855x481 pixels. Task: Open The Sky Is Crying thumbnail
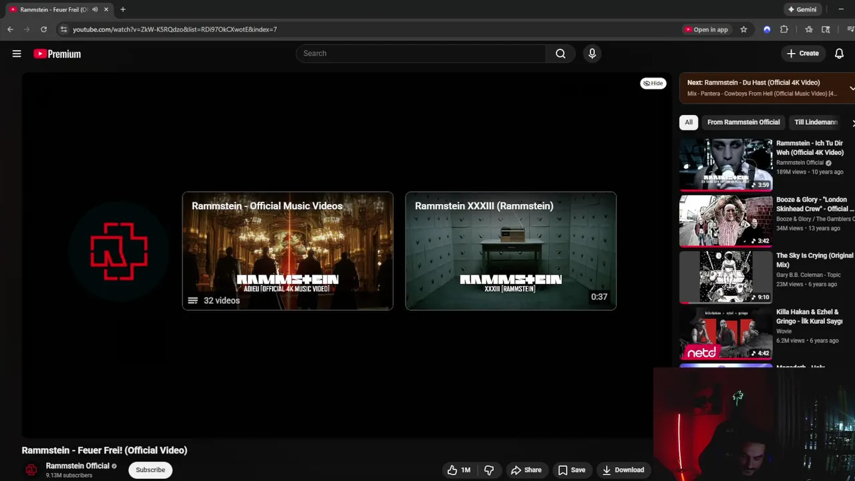726,277
